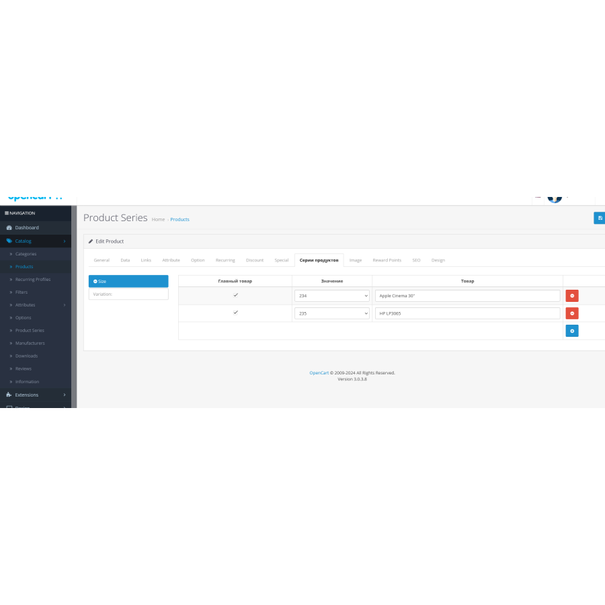Expand the Attributes submenu chevron

tap(65, 305)
